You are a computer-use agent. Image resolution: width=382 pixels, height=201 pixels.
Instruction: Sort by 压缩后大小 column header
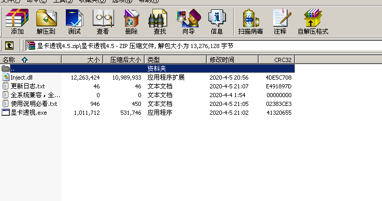(x=124, y=60)
